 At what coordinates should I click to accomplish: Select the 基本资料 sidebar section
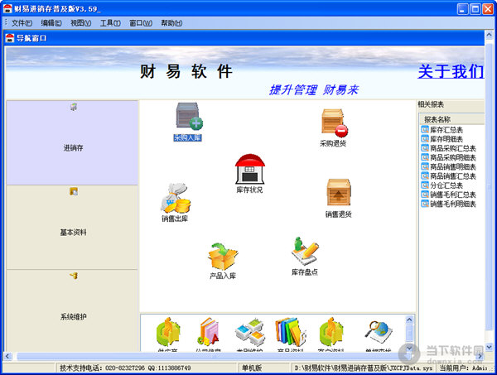click(x=72, y=228)
